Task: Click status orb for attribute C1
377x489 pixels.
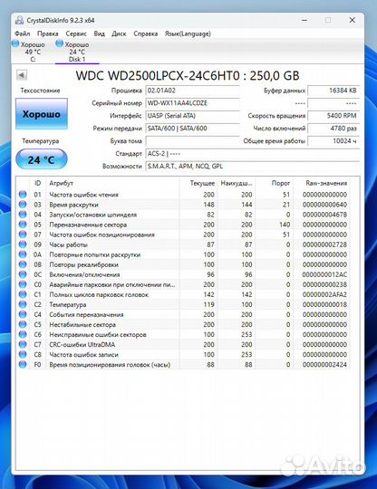Action: pos(23,294)
